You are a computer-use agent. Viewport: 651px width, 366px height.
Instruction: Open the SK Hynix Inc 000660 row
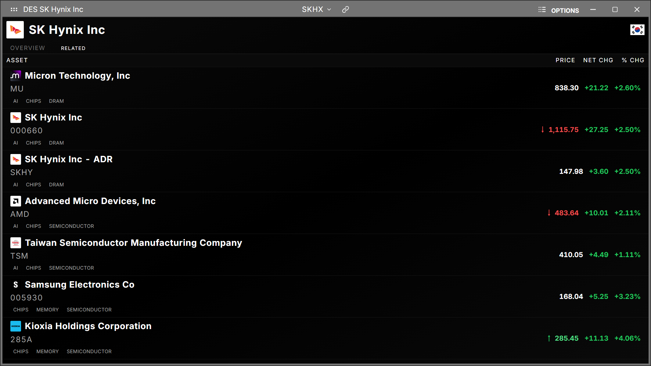tap(325, 130)
